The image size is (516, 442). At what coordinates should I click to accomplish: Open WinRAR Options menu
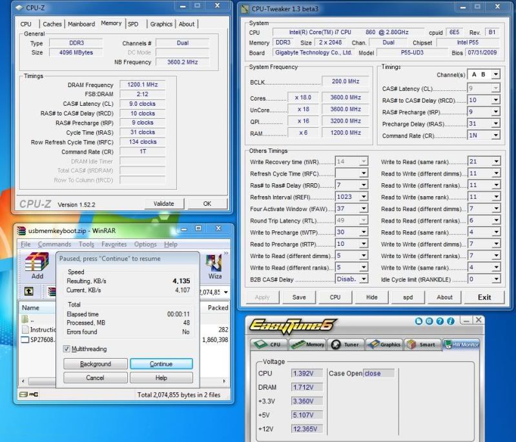145,245
